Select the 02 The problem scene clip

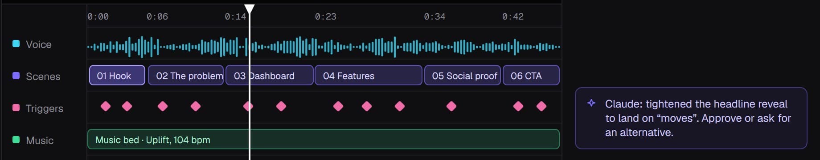[x=186, y=75]
